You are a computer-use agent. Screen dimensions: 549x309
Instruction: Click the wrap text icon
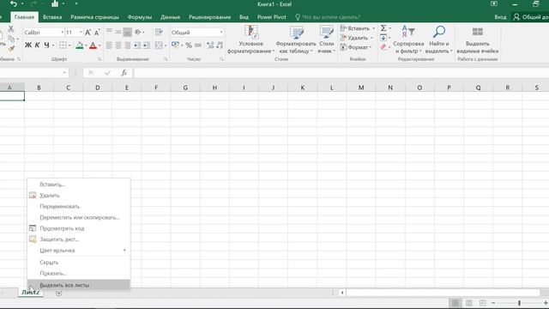tap(159, 32)
